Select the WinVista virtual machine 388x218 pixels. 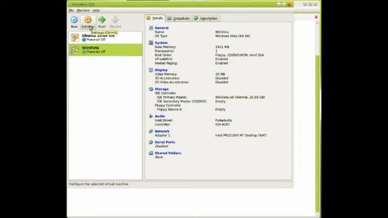(105, 50)
